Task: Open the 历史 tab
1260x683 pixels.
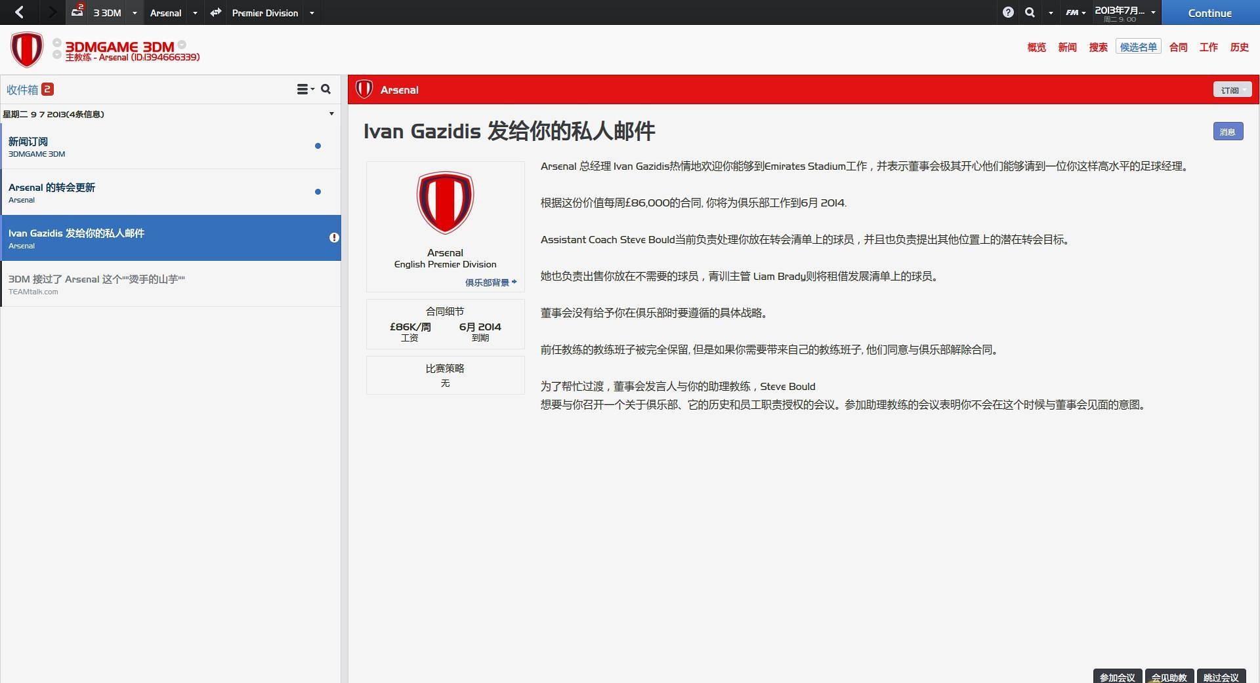Action: click(x=1240, y=47)
